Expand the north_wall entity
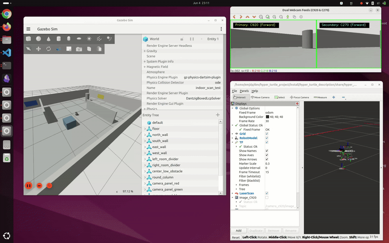Screen dimensions: 389x243 pyautogui.click(x=145, y=135)
